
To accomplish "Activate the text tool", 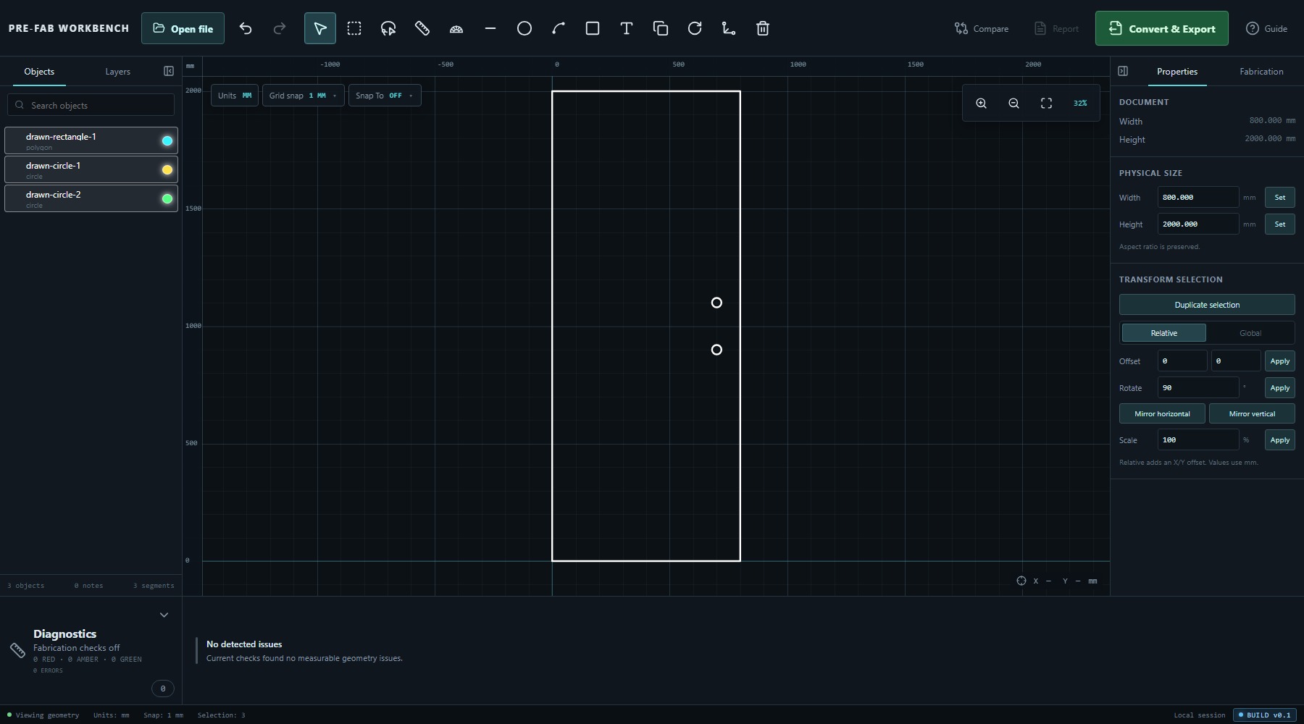I will point(627,28).
